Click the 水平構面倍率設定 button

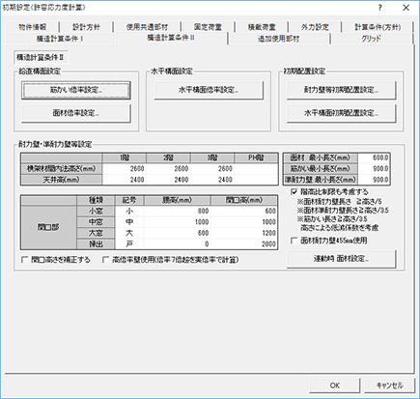(x=209, y=90)
